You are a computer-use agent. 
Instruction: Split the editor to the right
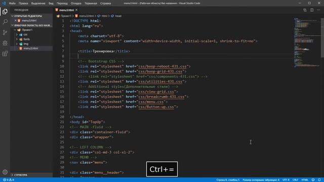(x=312, y=10)
